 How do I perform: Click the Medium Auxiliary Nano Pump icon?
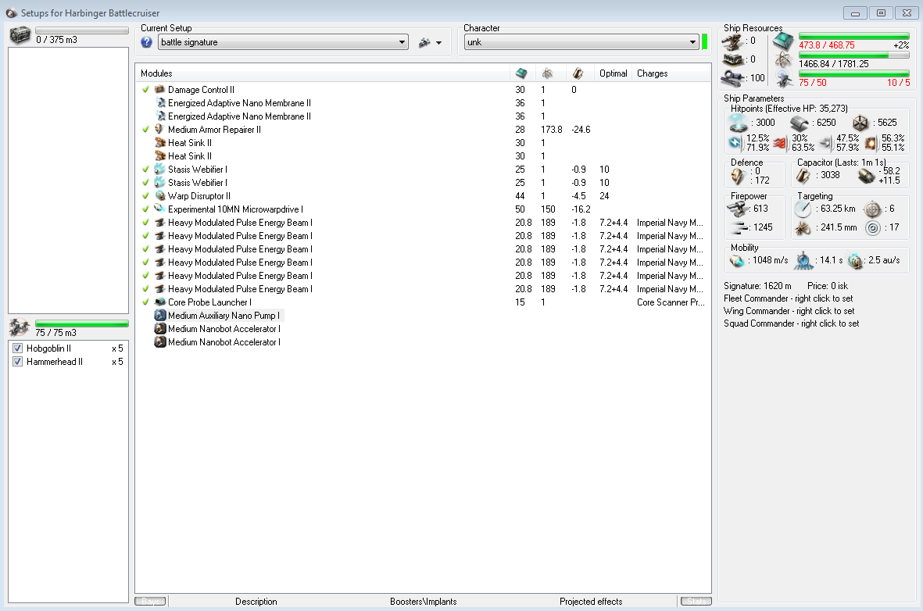(159, 316)
